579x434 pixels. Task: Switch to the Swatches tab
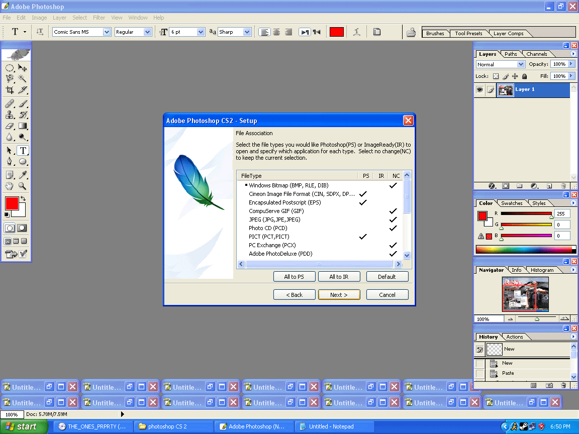[x=512, y=203]
